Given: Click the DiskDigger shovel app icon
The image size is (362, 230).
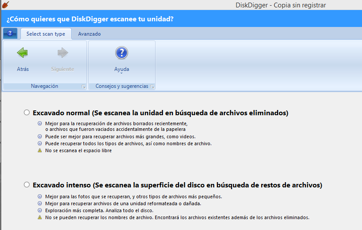Looking at the screenshot, I should (x=6, y=4).
